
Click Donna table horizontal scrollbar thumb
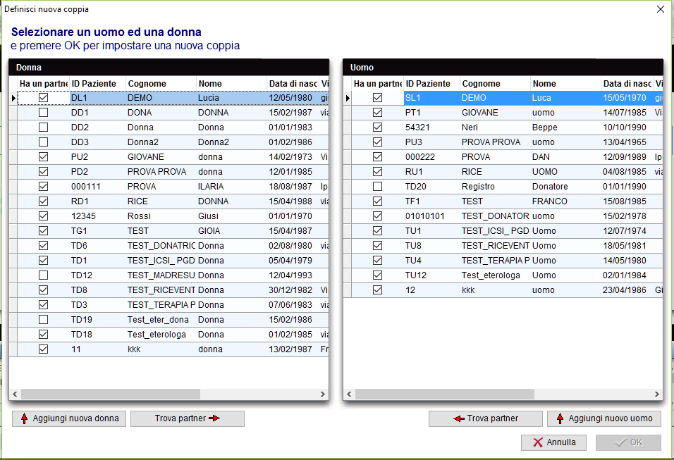click(111, 394)
